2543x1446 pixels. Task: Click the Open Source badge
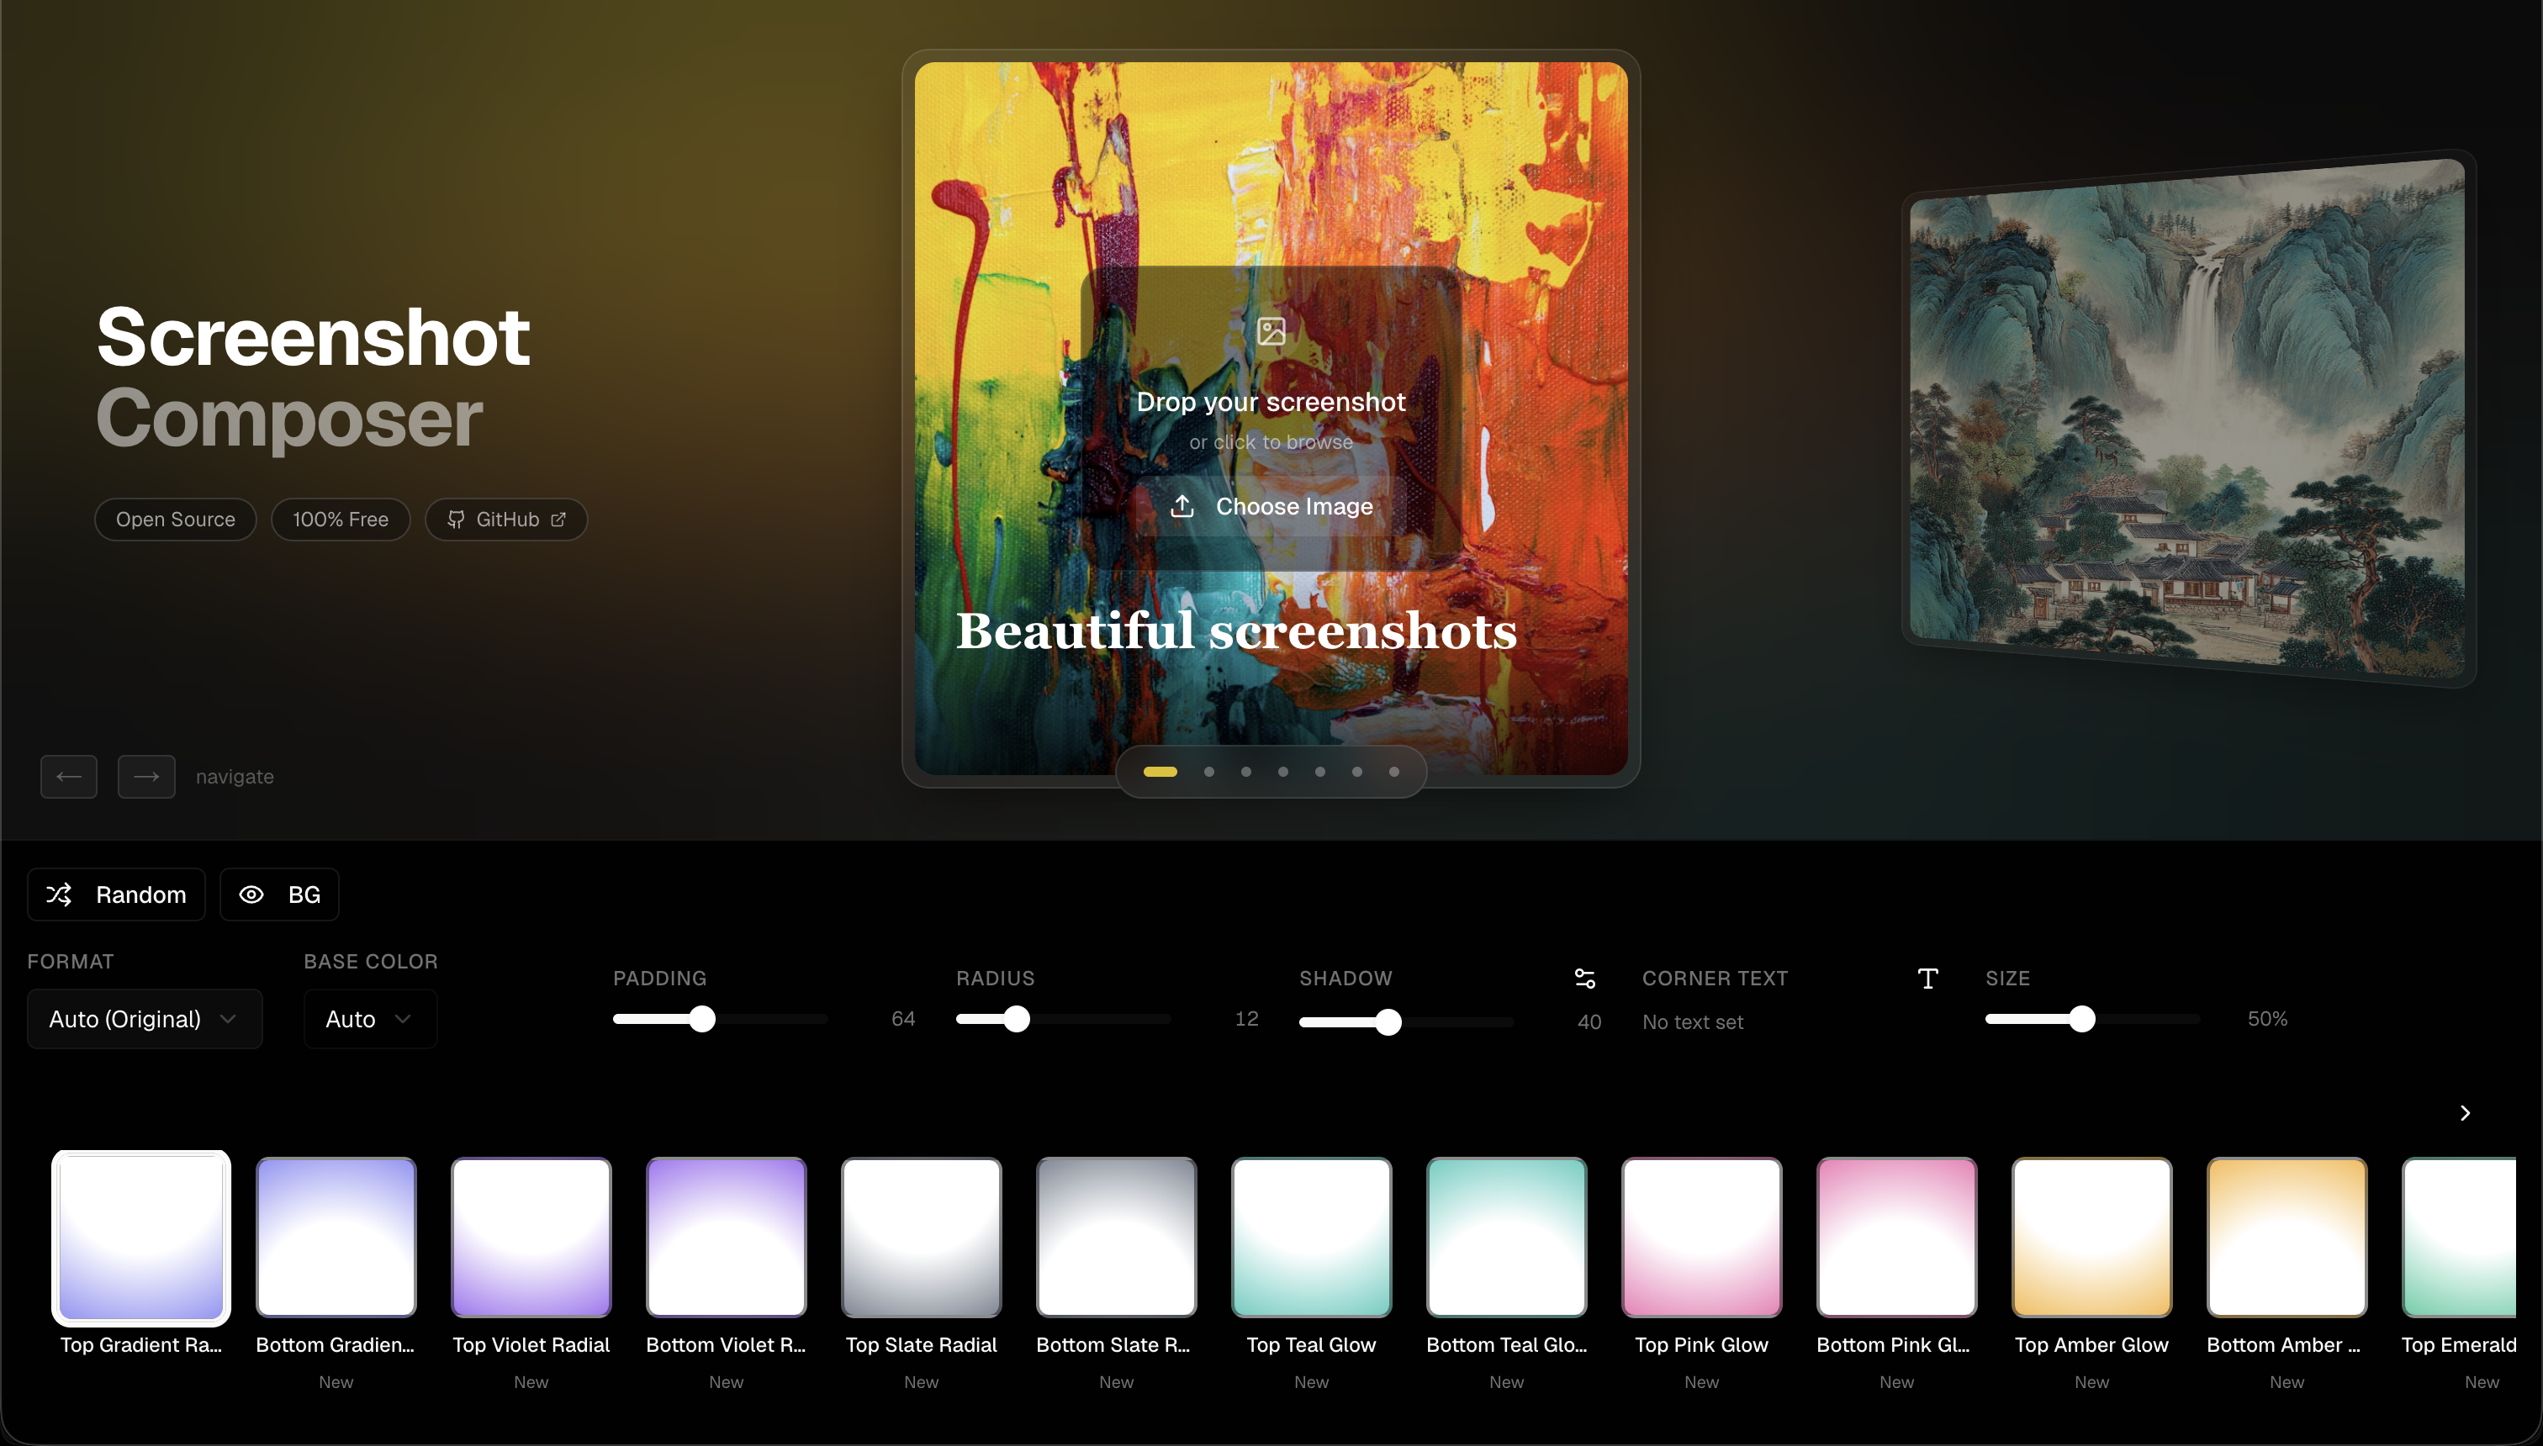175,520
